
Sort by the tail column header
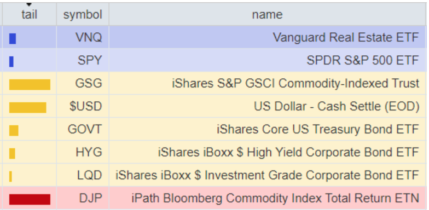click(30, 14)
